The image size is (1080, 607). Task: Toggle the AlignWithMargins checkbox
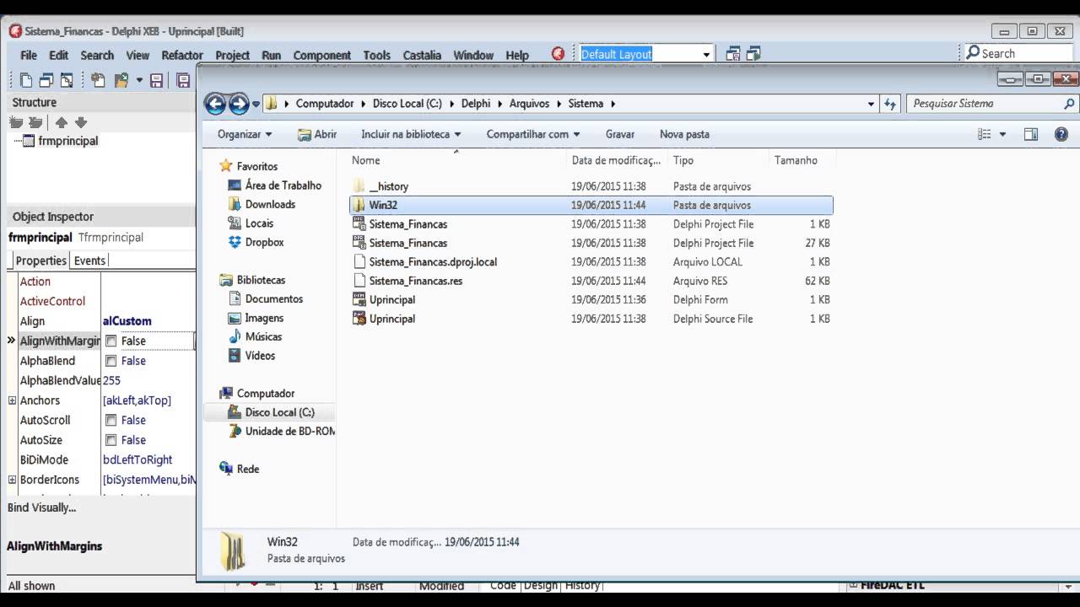[111, 341]
